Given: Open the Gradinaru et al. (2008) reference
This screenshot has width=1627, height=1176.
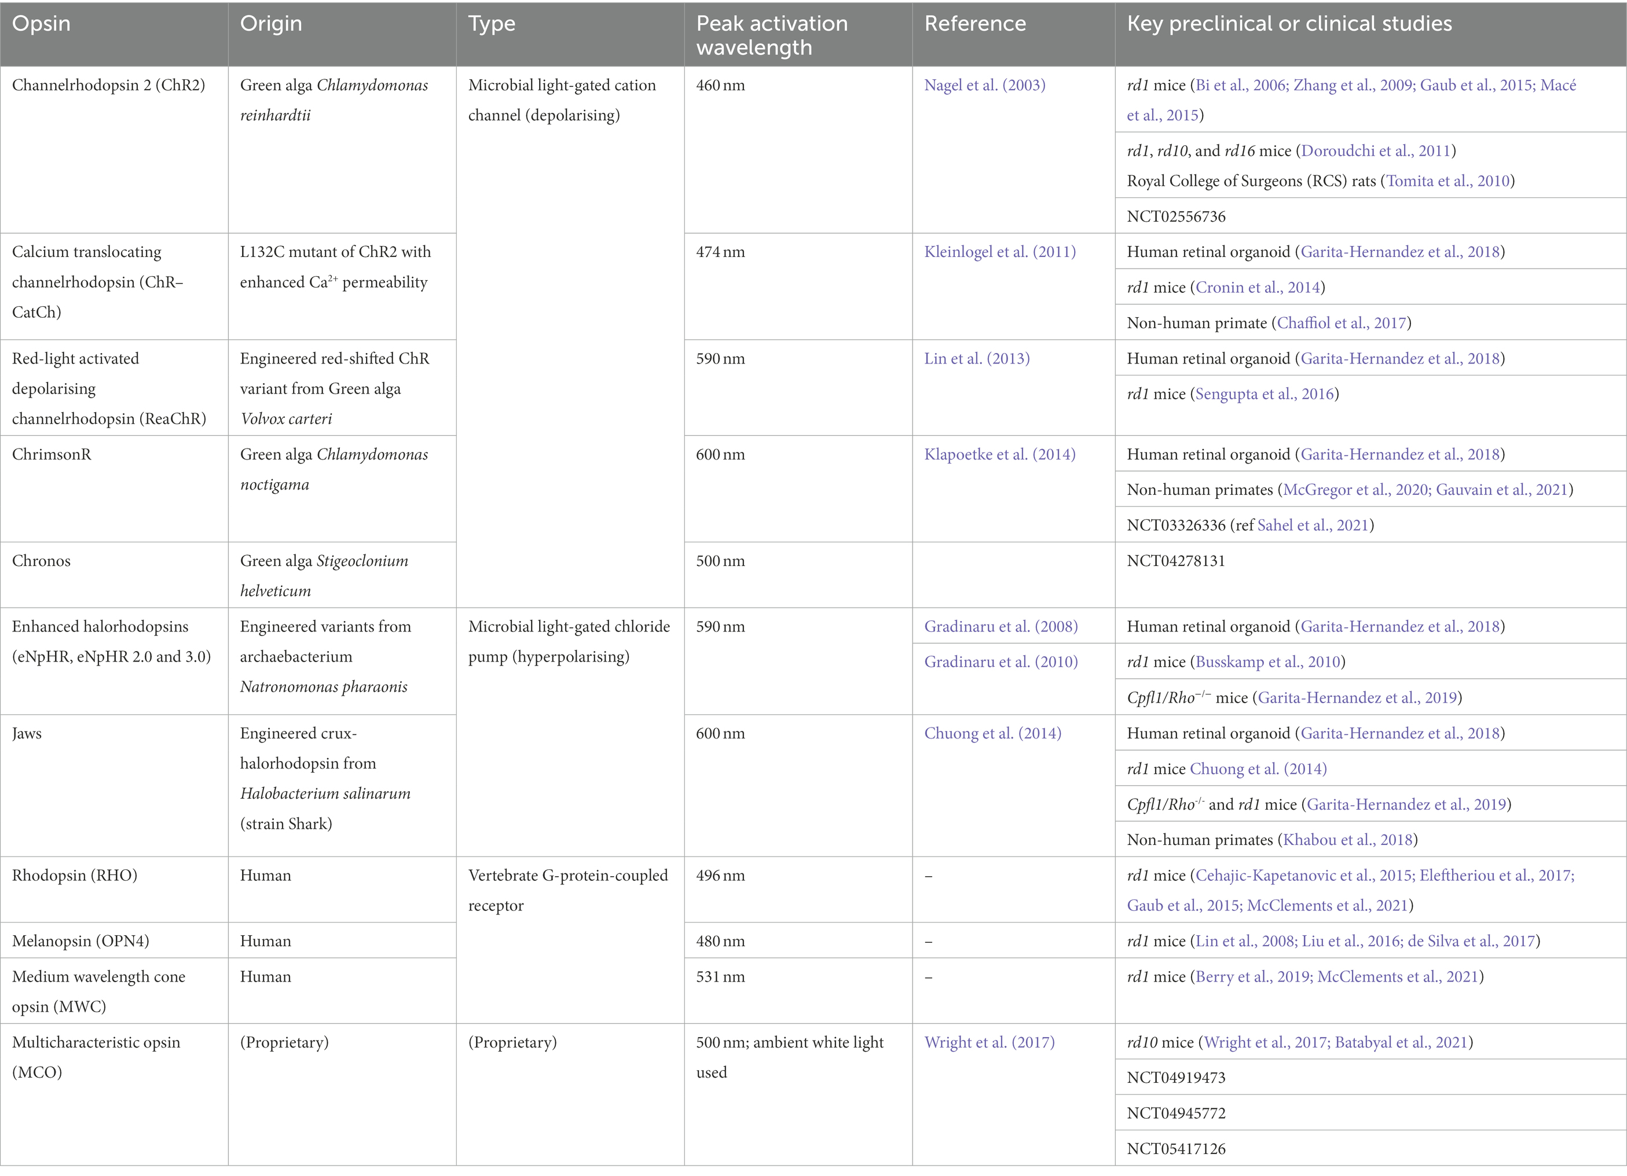Looking at the screenshot, I should point(1001,627).
